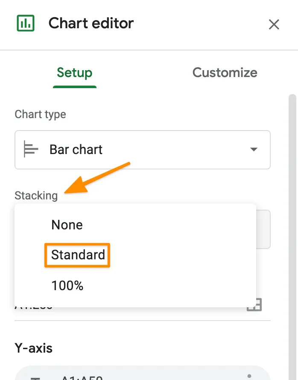
Task: Click the Bar chart icon in chart type
Action: (31, 149)
